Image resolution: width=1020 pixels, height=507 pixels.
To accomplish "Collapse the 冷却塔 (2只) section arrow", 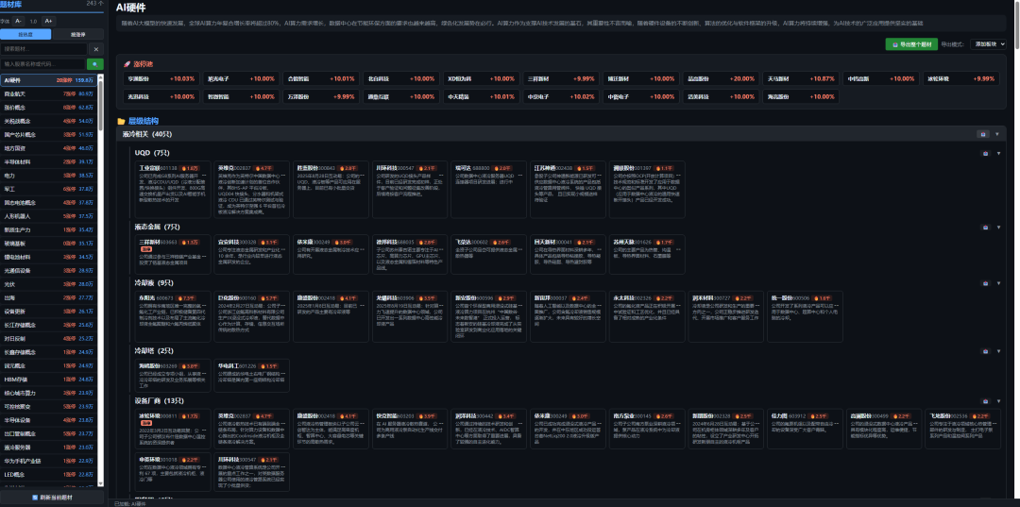I will click(999, 350).
